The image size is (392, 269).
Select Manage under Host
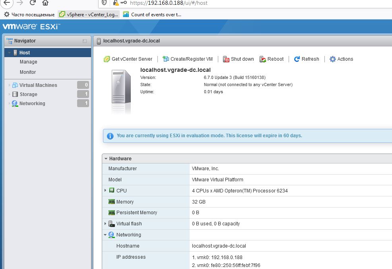(x=28, y=62)
